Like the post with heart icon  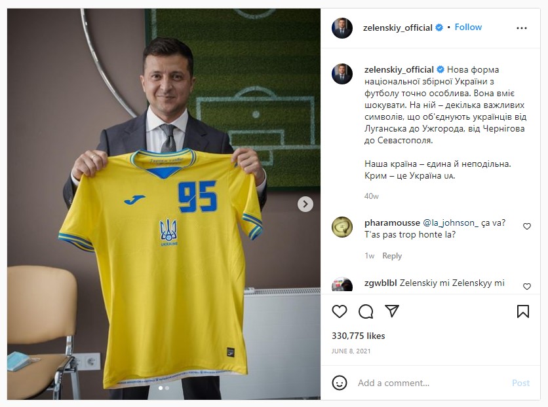(x=340, y=311)
